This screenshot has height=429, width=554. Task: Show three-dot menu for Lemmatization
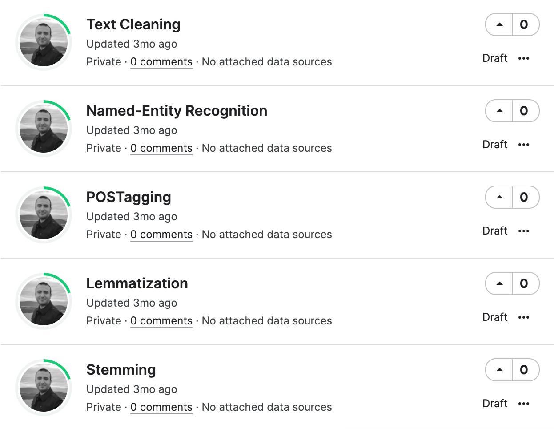(x=524, y=317)
